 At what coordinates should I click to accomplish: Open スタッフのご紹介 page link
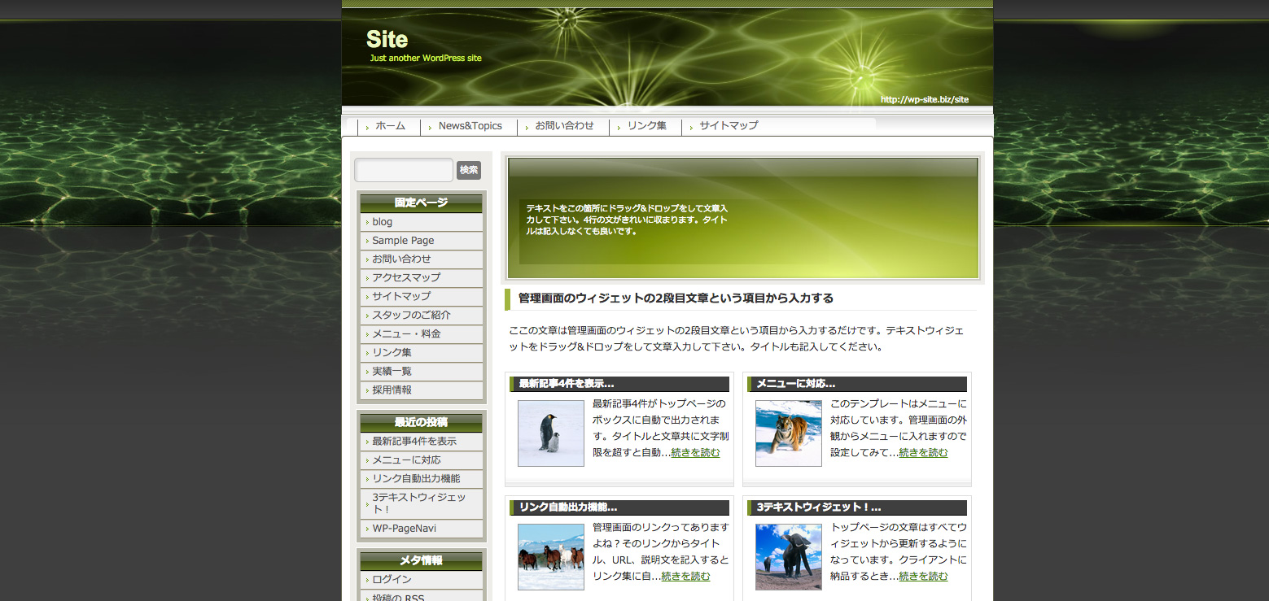[422, 316]
